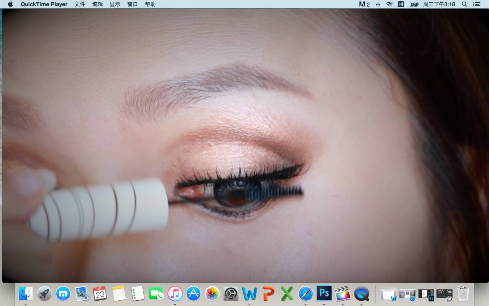Restore the minimized Final Cut Pro window
The width and height of the screenshot is (489, 306).
pos(444,294)
